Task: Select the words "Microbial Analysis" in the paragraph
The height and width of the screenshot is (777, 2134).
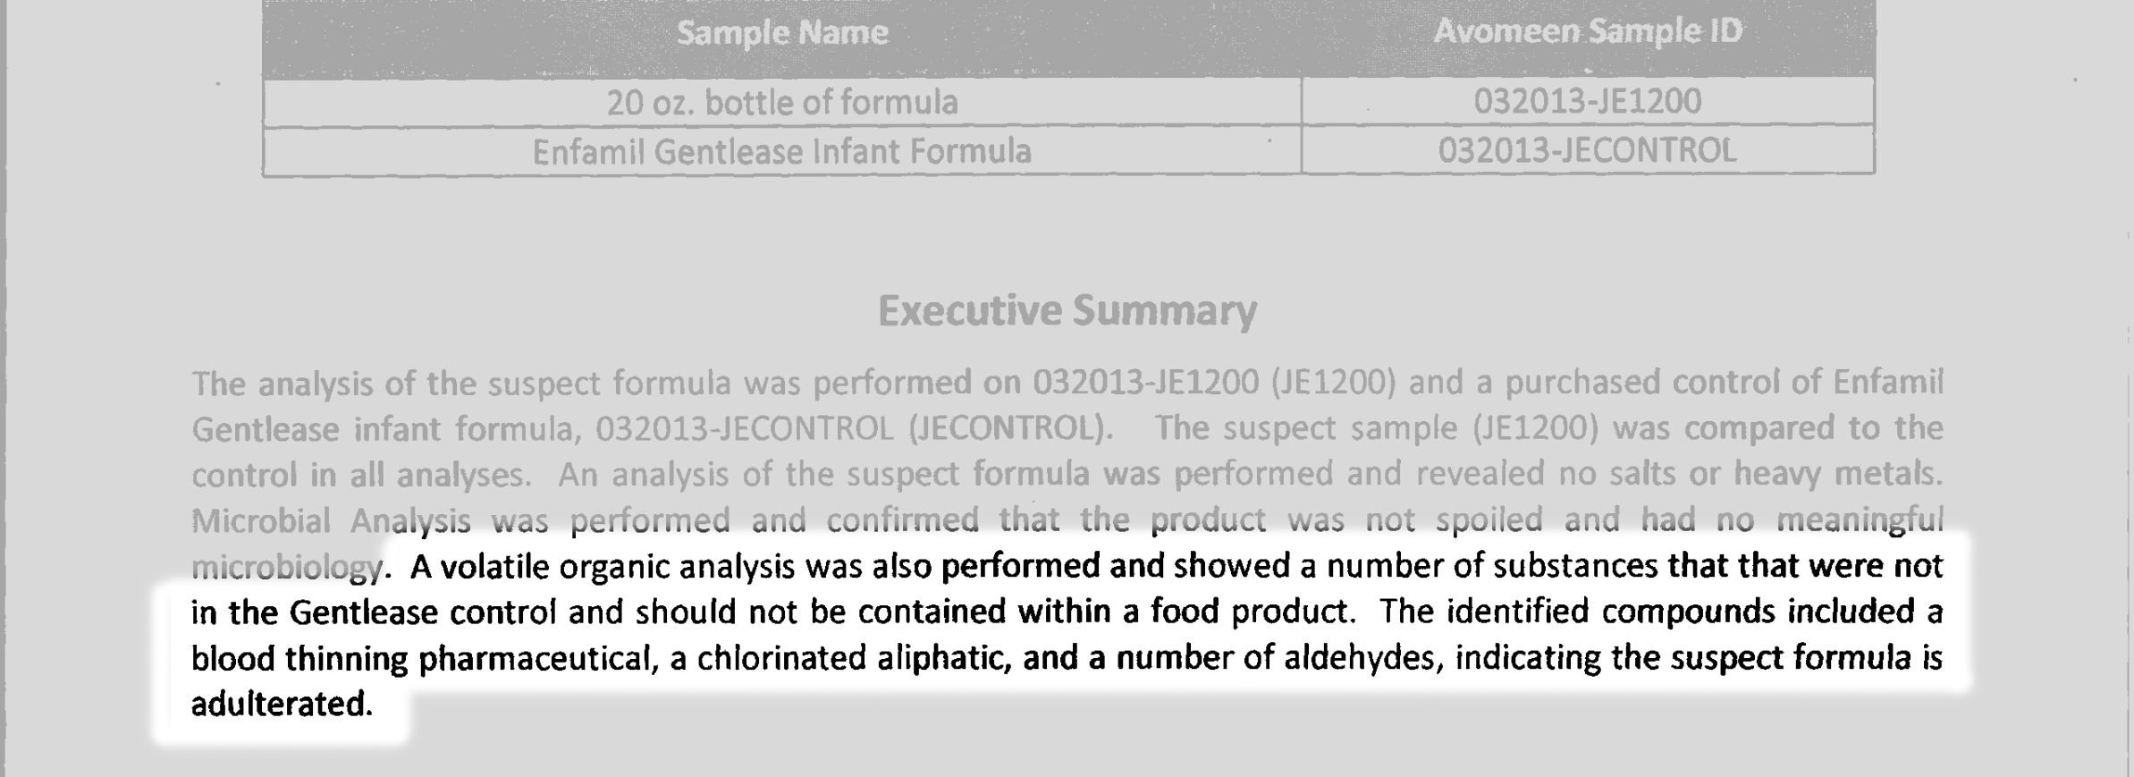Action: [x=331, y=520]
